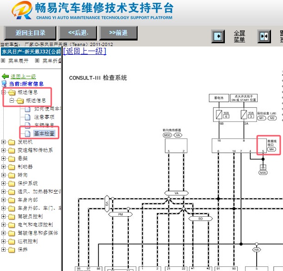The width and height of the screenshot is (283, 271).
Task: Click the 返回主目录 button
Action: click(x=30, y=33)
